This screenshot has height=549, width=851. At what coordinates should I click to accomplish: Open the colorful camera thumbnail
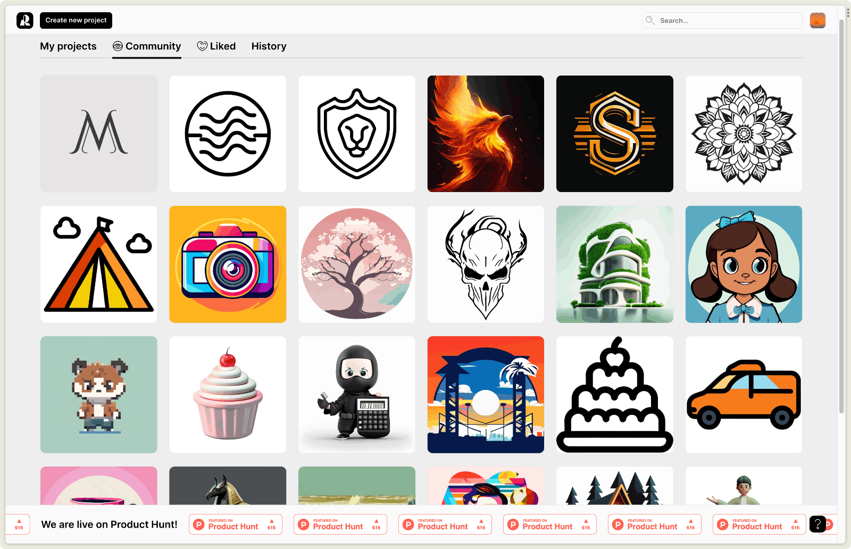(x=228, y=264)
